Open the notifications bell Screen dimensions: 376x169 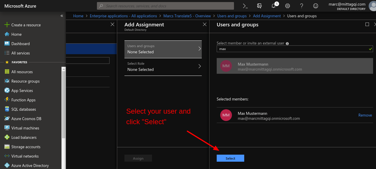tap(274, 6)
